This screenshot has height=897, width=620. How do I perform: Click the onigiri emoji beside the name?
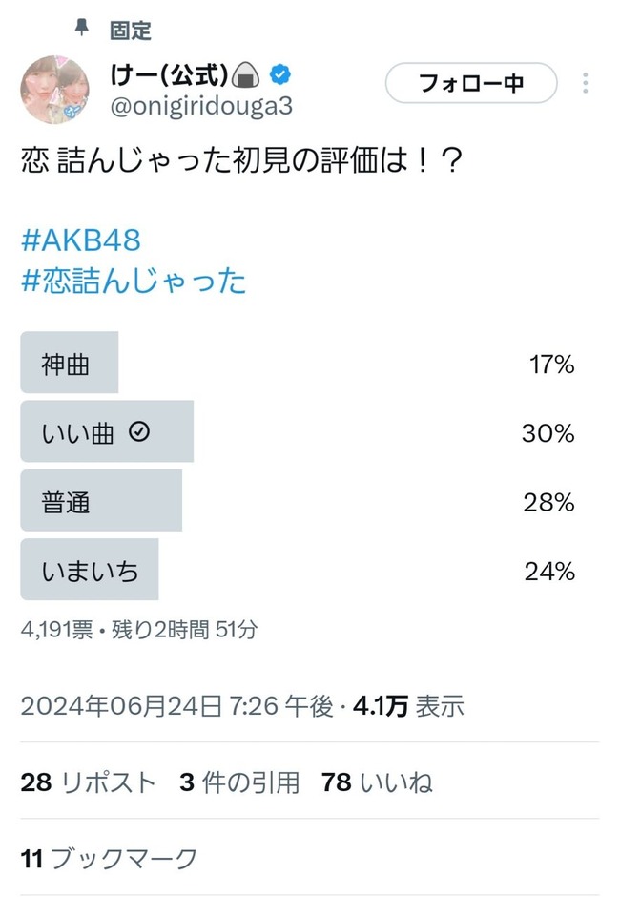(248, 75)
